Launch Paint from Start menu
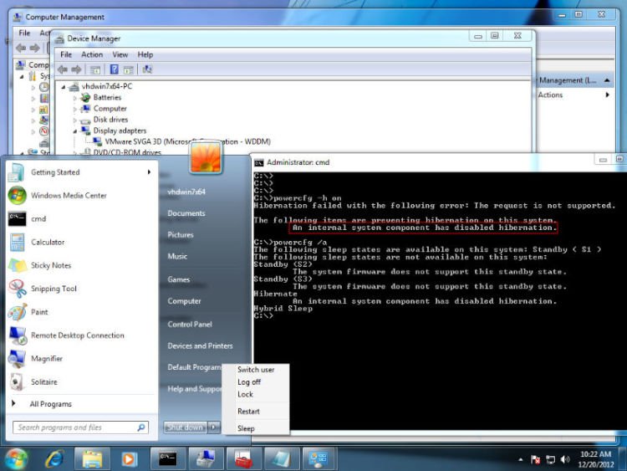The image size is (627, 471). pyautogui.click(x=79, y=312)
